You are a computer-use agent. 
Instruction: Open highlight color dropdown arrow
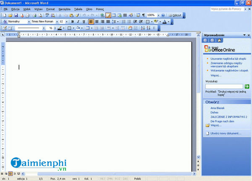pos(160,22)
